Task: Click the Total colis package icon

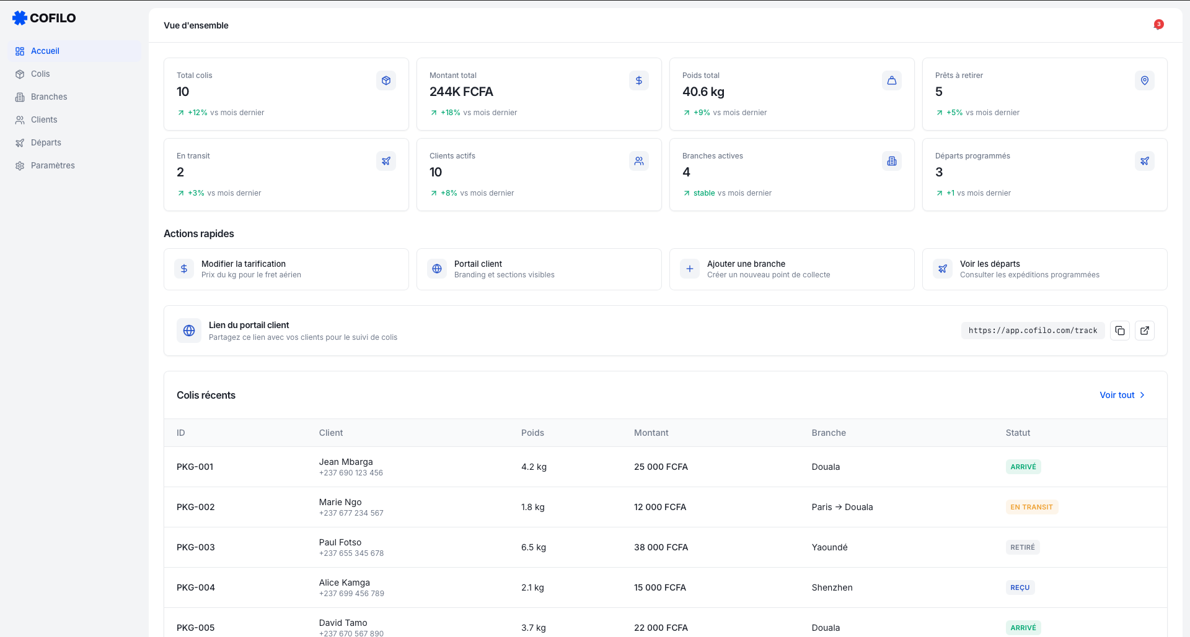Action: click(386, 80)
